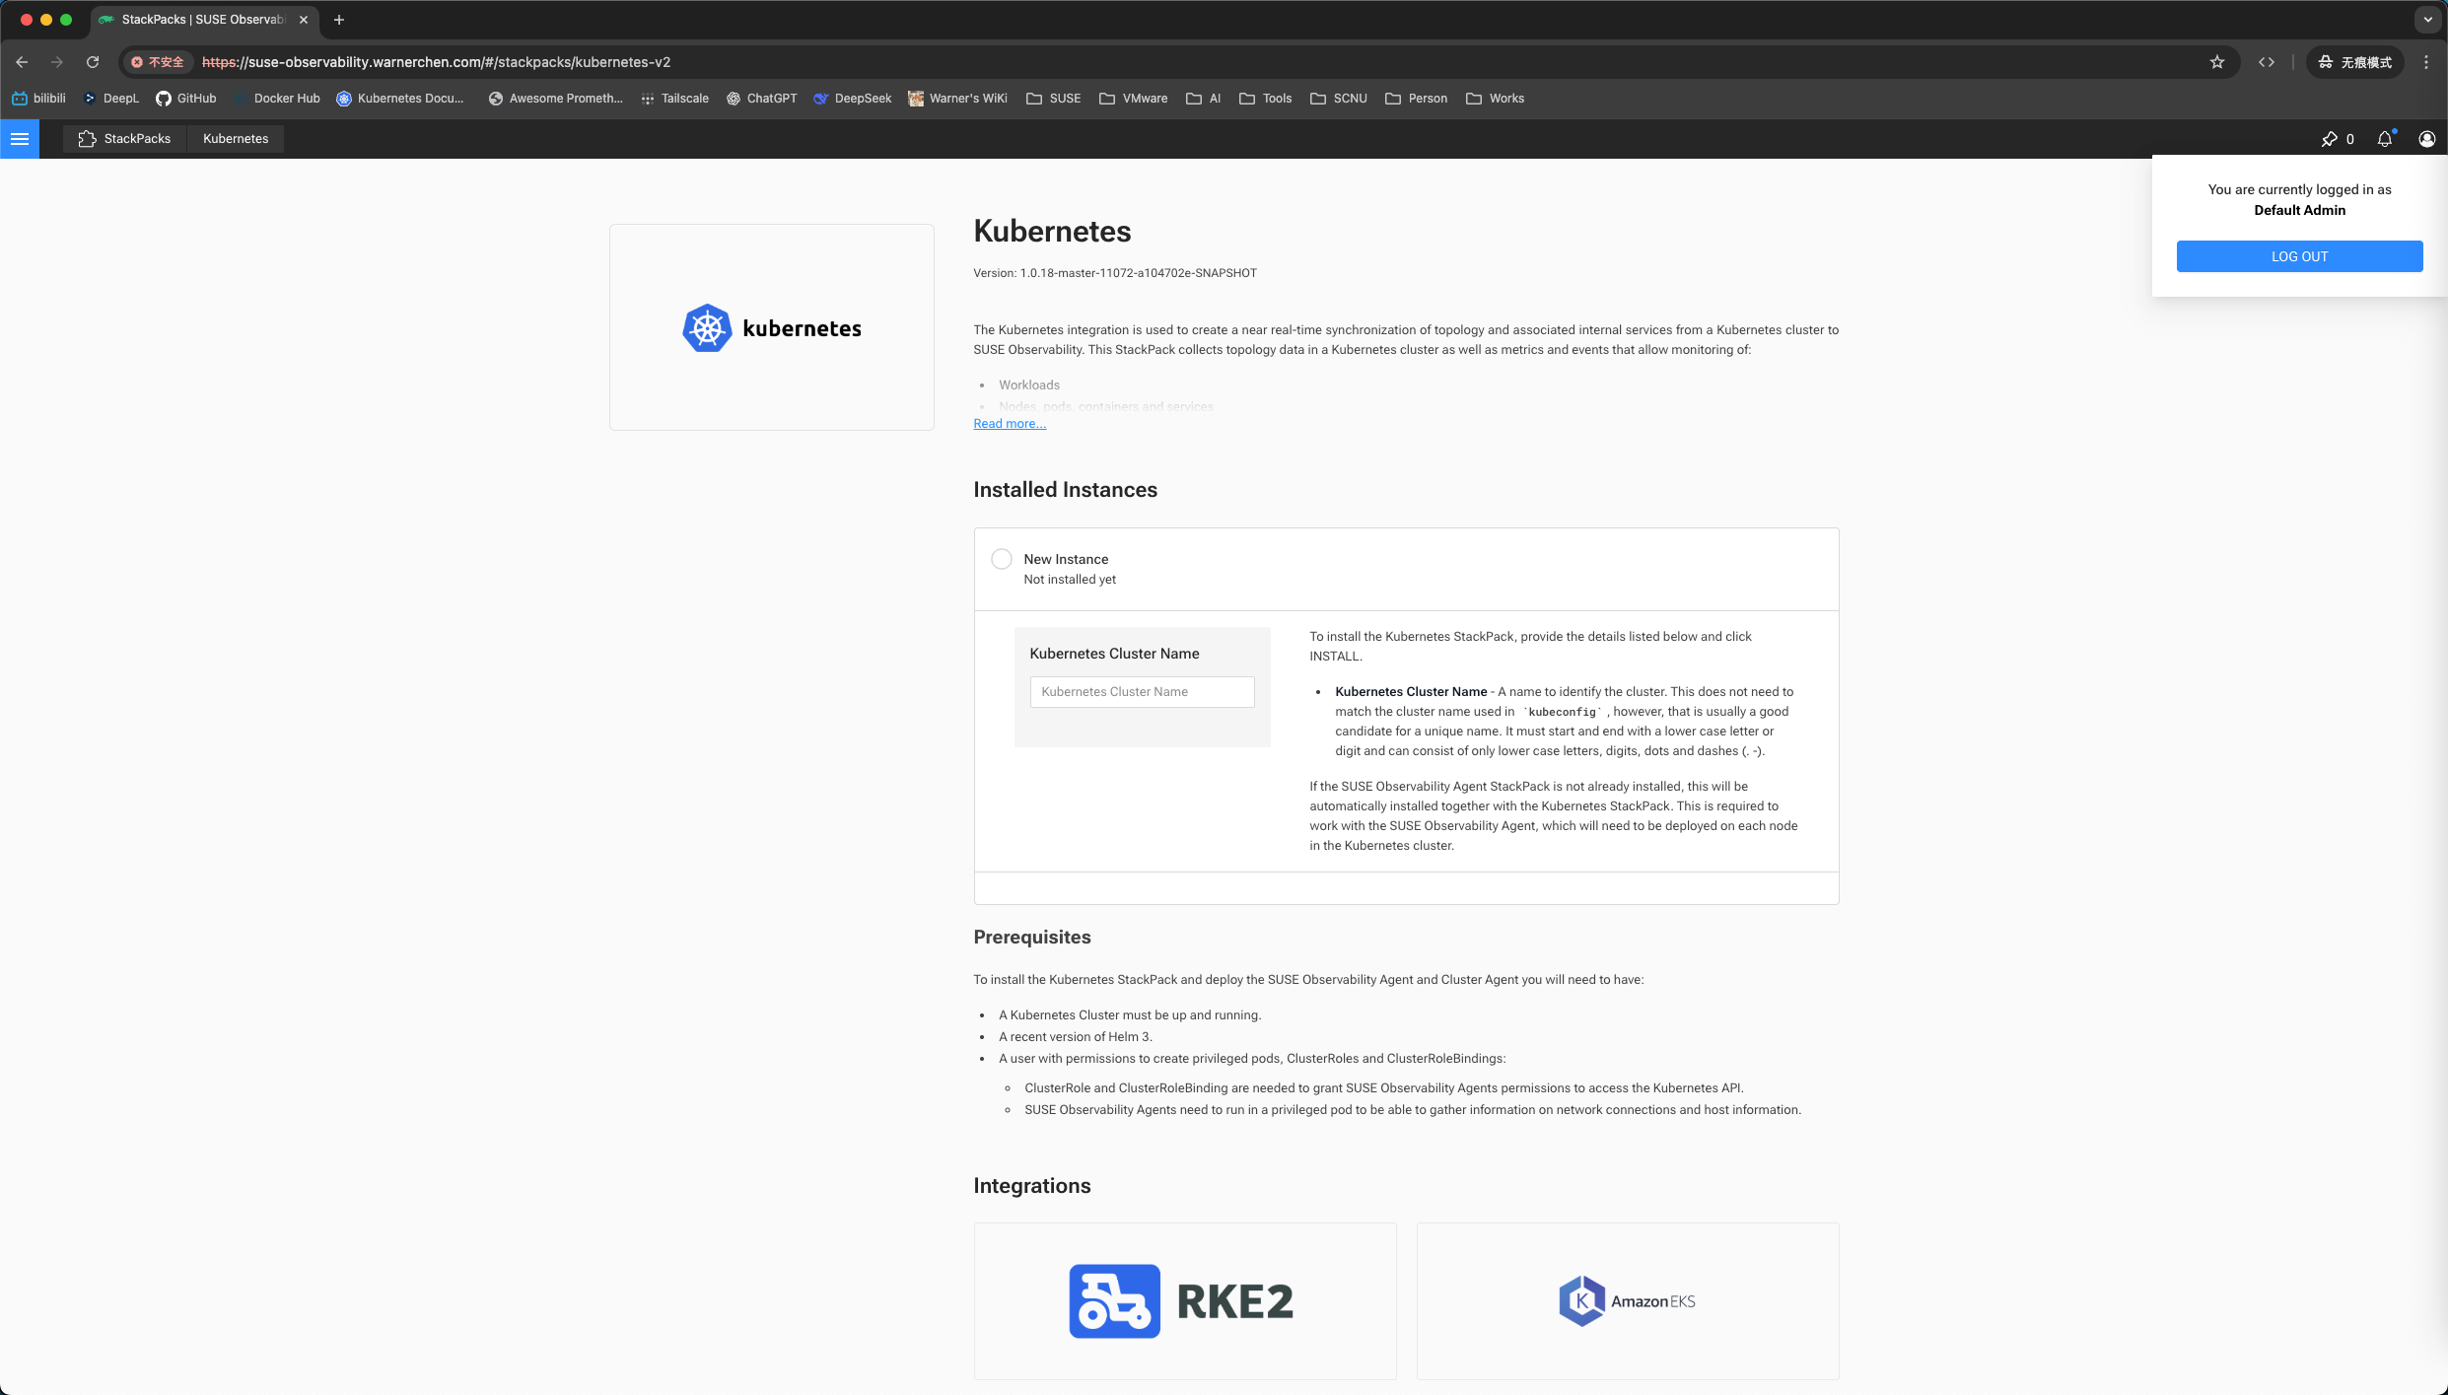This screenshot has width=2448, height=1395.
Task: Click the LOG OUT button
Action: (2299, 256)
